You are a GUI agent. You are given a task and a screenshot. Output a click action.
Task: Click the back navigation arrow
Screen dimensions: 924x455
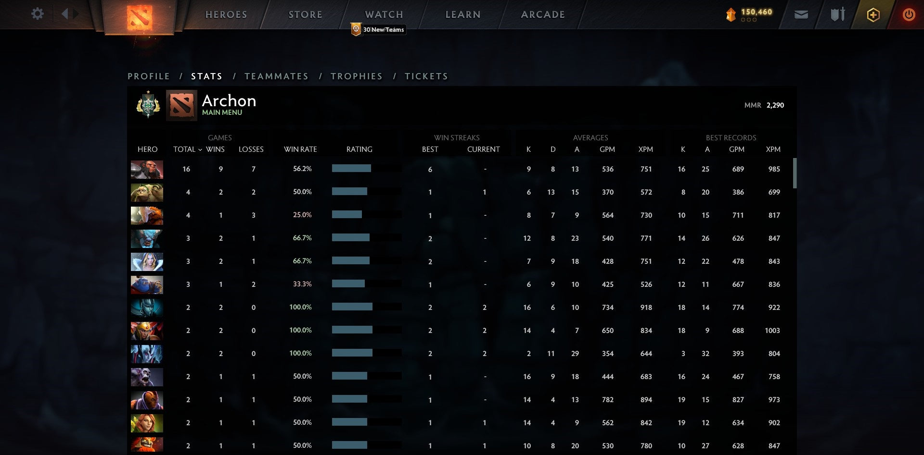click(65, 14)
